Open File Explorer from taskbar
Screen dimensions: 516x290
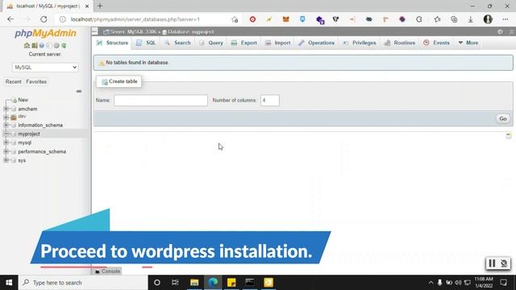(194, 283)
